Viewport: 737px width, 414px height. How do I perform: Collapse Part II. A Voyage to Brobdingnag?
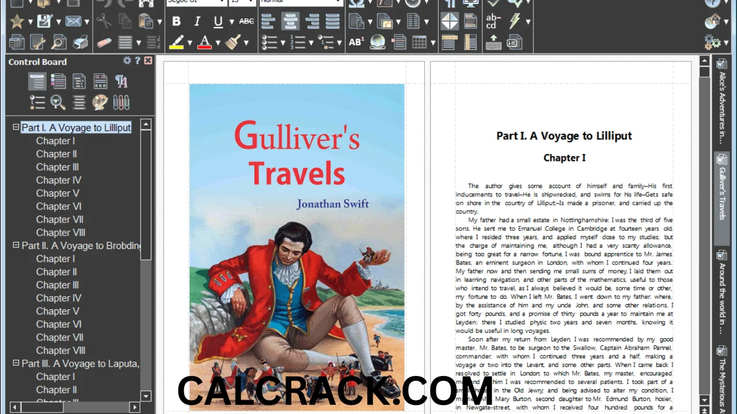pyautogui.click(x=16, y=245)
